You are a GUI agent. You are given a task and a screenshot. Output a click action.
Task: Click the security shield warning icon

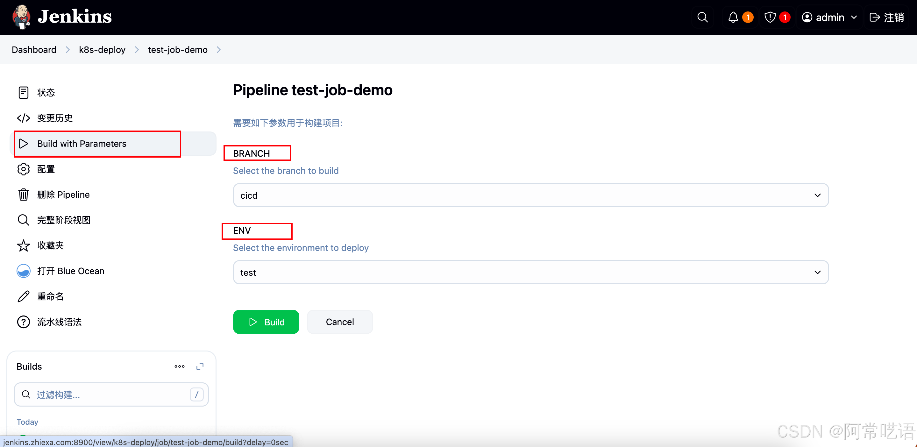coord(770,17)
